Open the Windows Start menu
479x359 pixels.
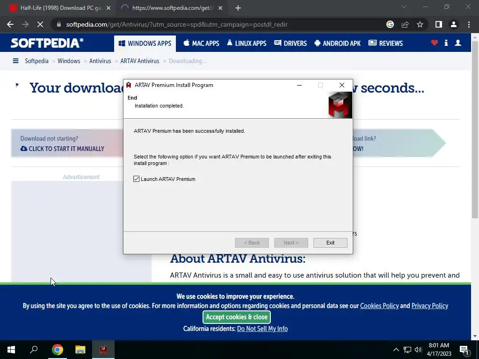[x=11, y=350]
